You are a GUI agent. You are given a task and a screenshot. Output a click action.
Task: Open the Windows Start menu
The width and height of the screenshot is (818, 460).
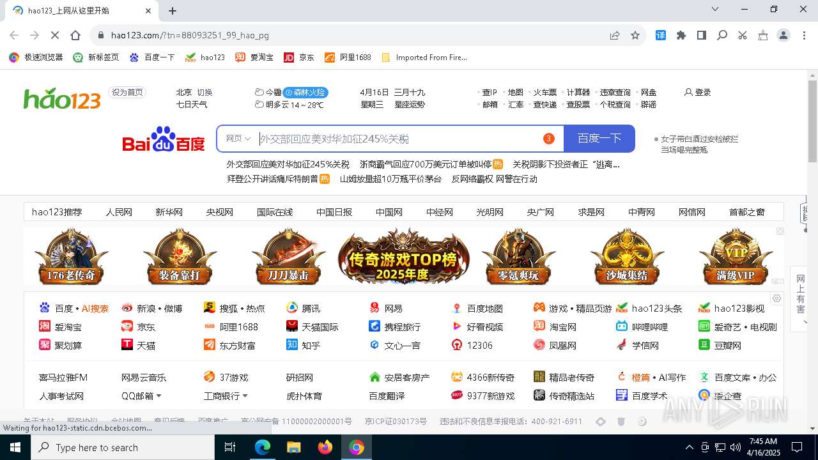(15, 447)
